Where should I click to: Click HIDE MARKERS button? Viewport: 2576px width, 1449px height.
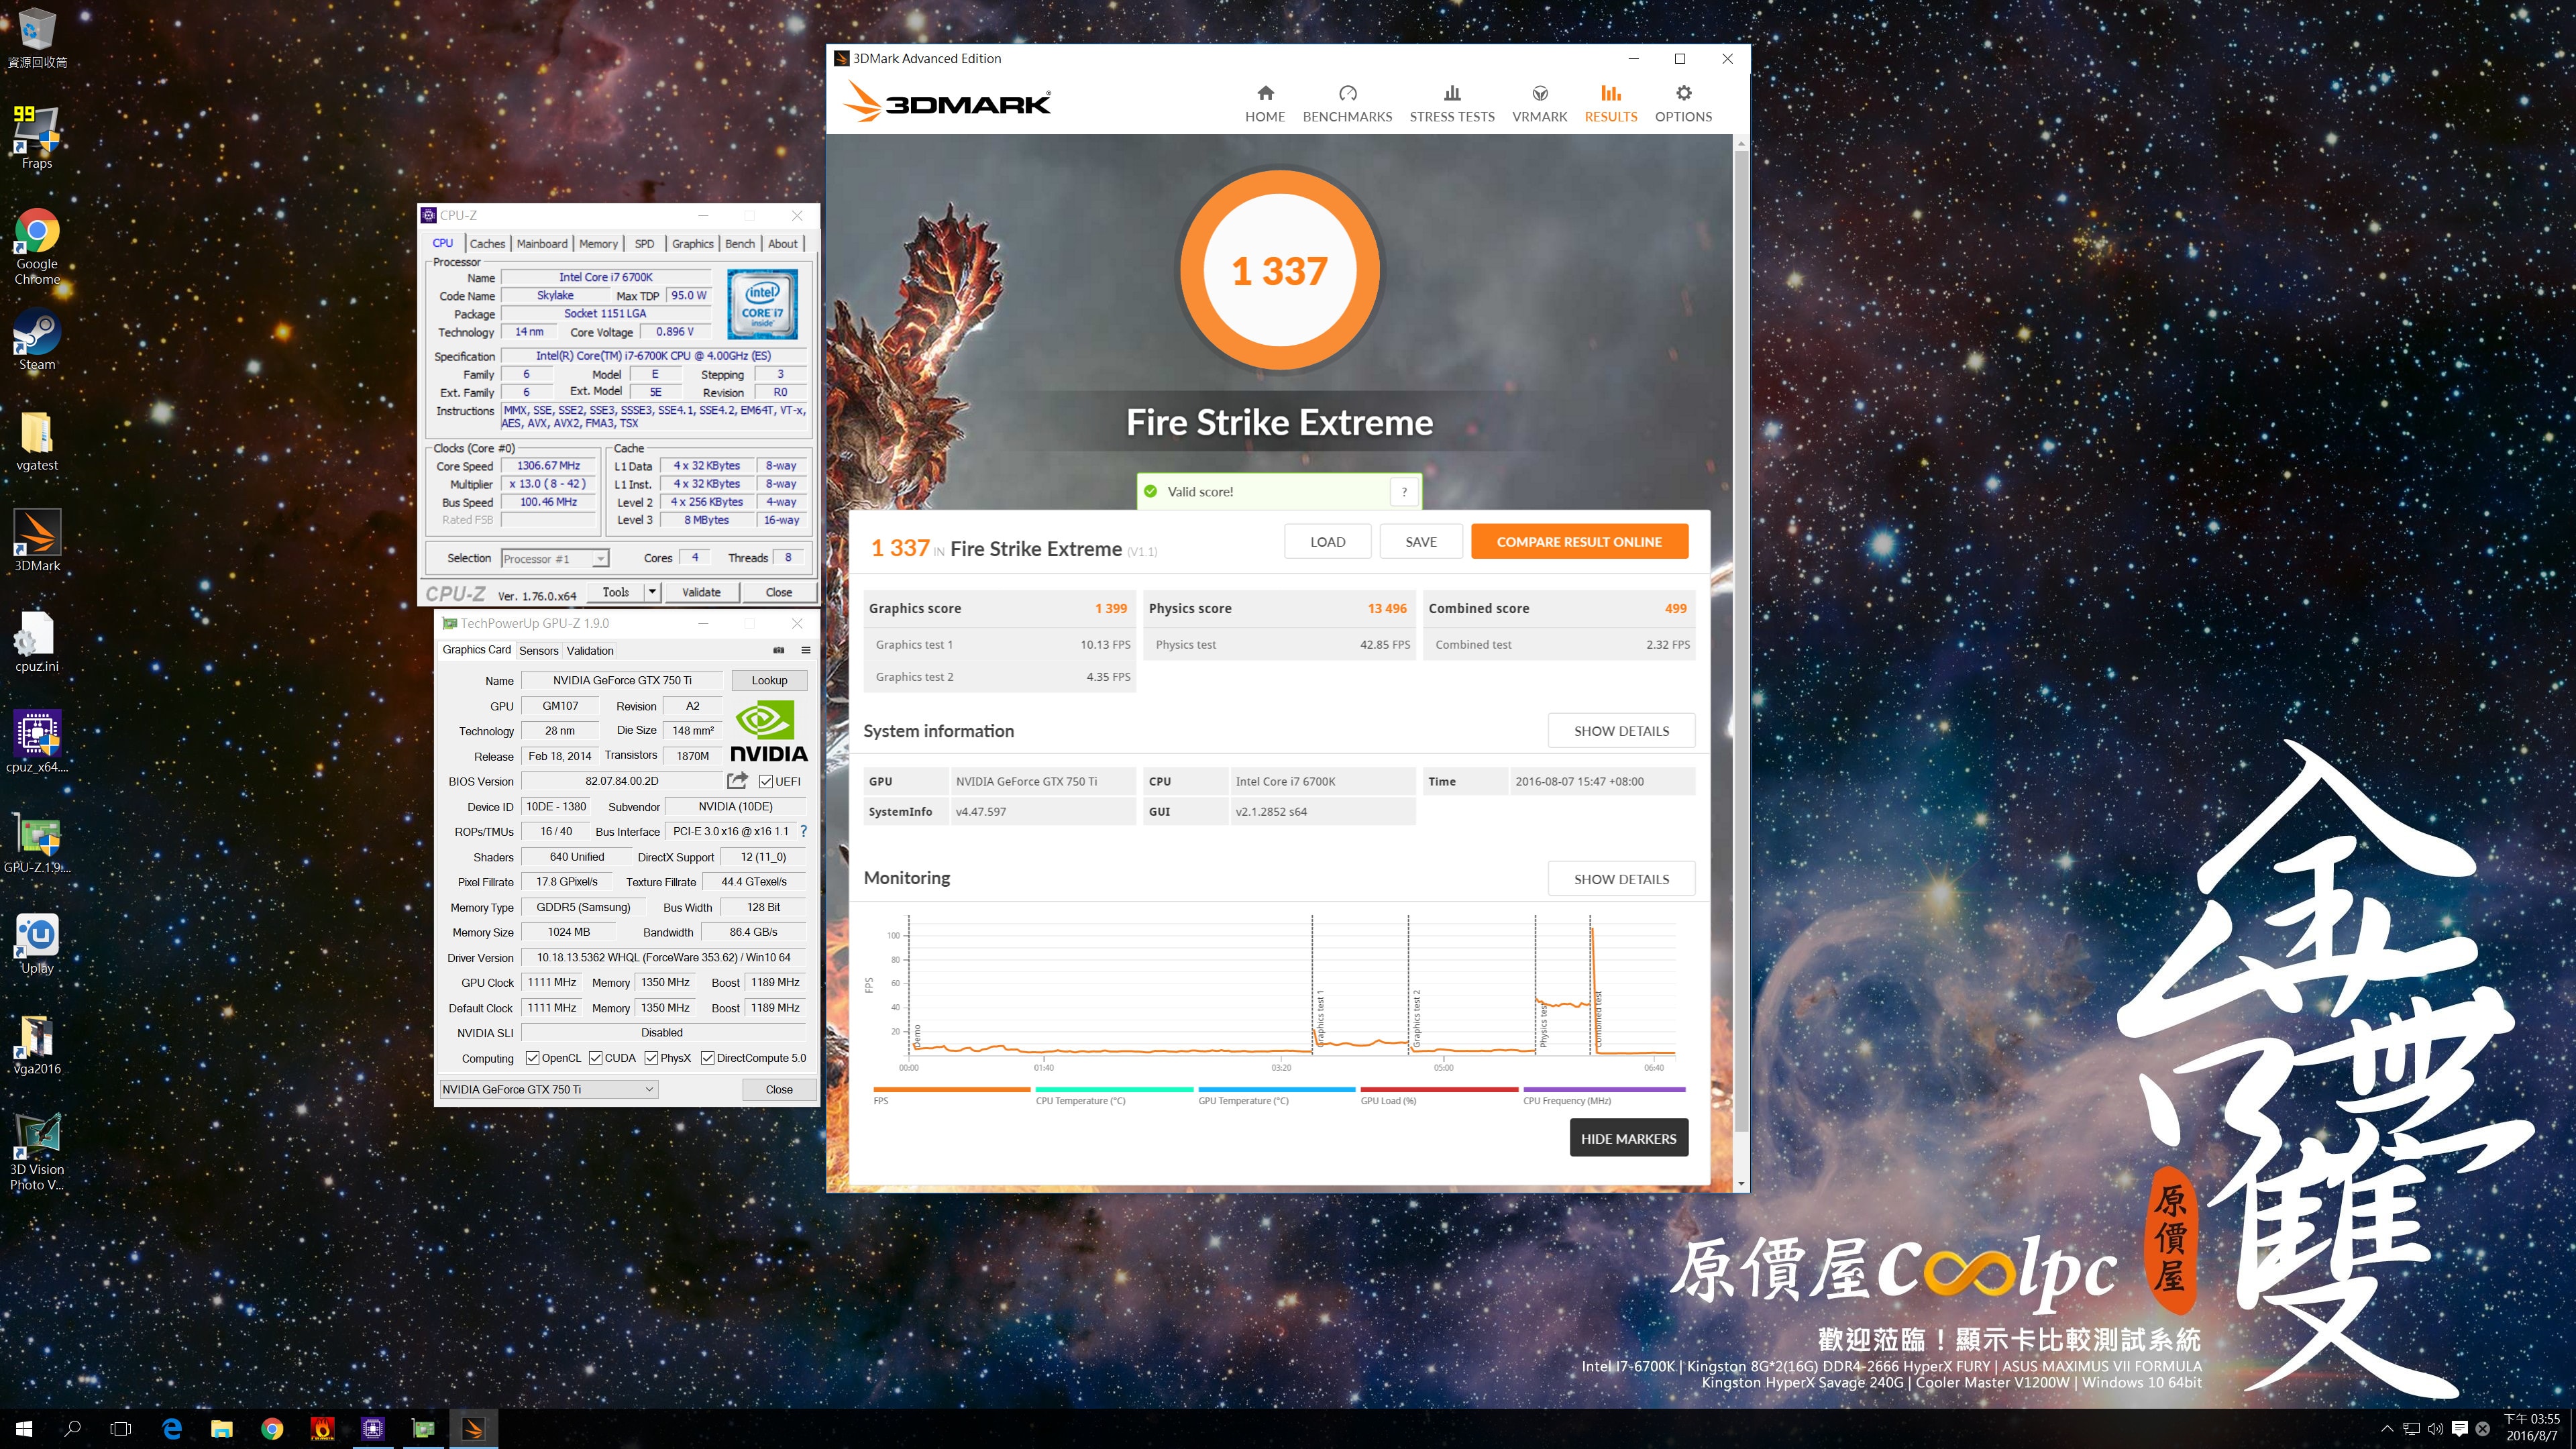[x=1628, y=1138]
